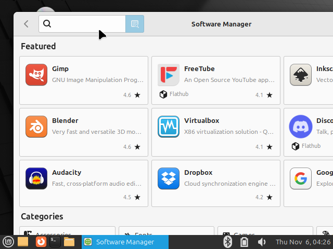The height and width of the screenshot is (249, 333).
Task: Select the Discord logo icon
Action: [x=300, y=127]
